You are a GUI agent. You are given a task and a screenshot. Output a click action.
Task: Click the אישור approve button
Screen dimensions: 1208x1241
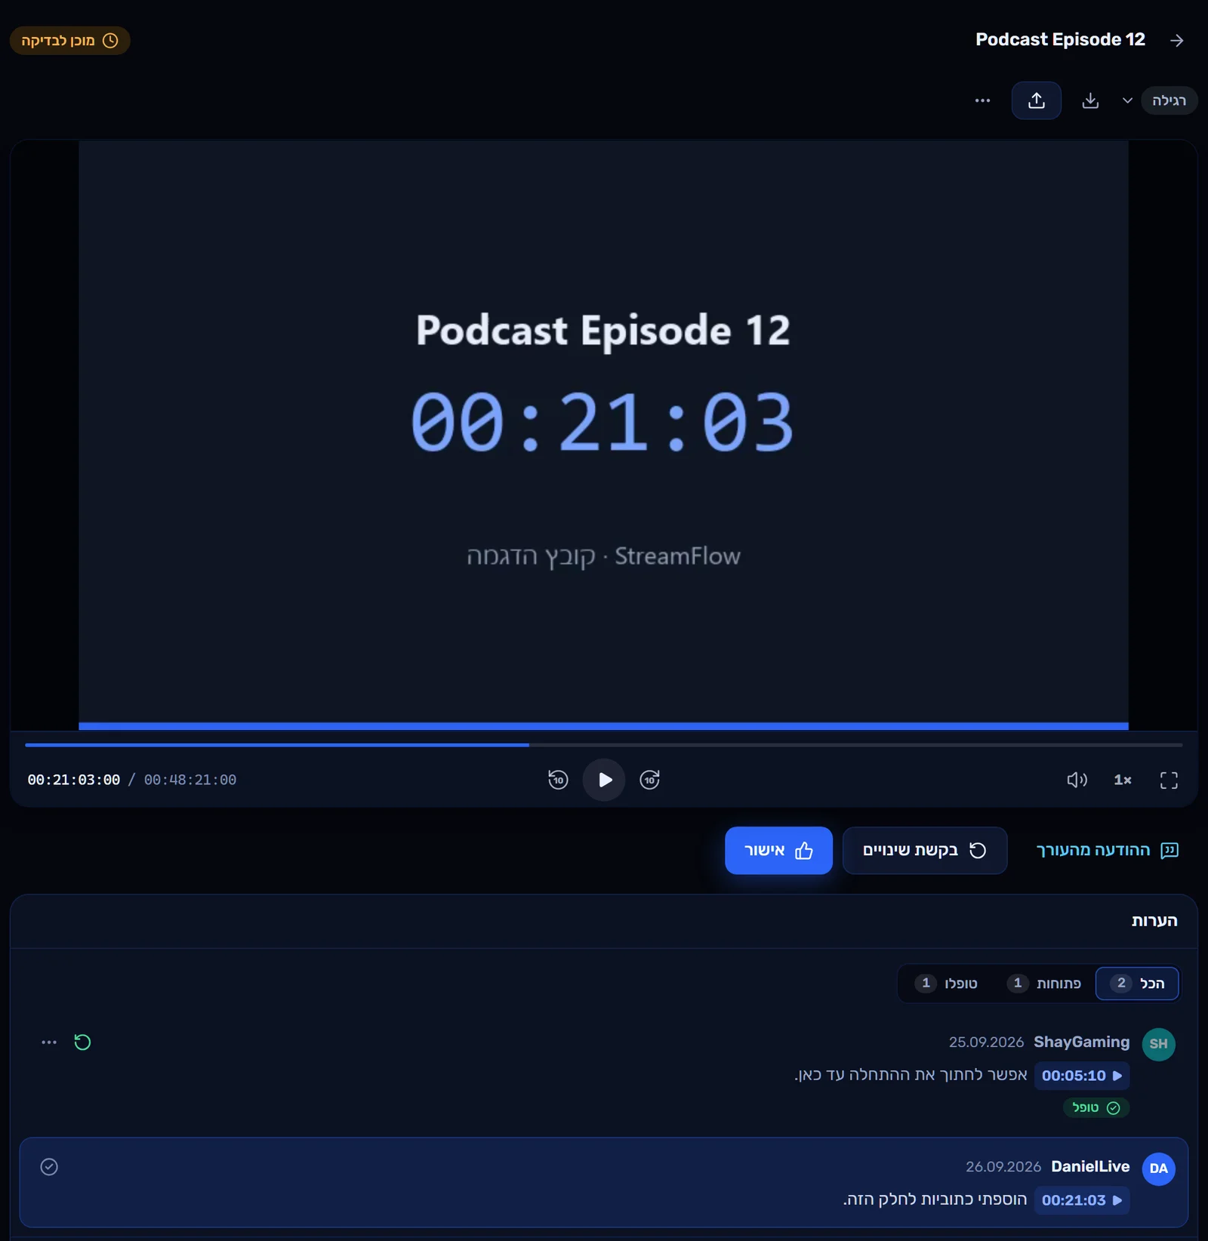(x=778, y=851)
